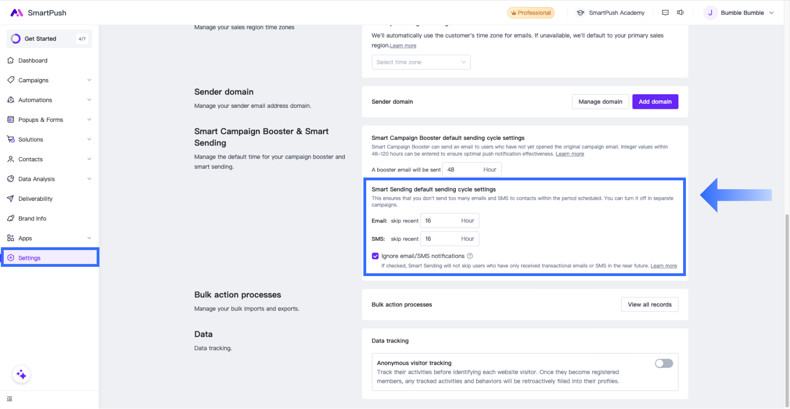
Task: Go to Dashboard in sidebar
Action: 33,60
